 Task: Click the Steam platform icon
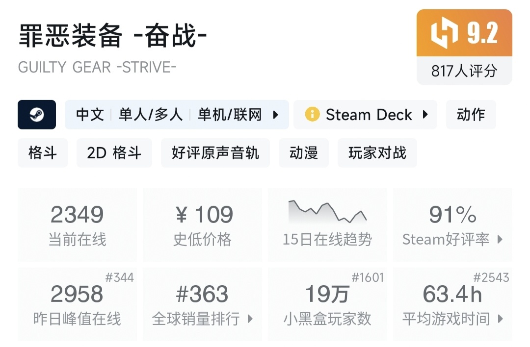(37, 115)
